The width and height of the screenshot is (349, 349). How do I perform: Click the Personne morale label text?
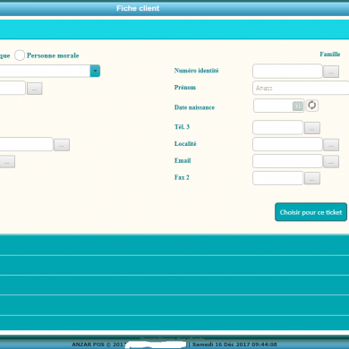click(53, 55)
